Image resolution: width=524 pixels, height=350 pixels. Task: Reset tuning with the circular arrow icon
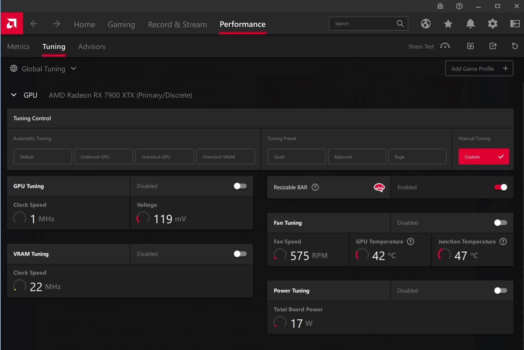(x=515, y=46)
